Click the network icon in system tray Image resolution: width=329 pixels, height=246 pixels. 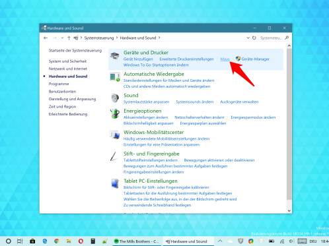tap(282, 241)
